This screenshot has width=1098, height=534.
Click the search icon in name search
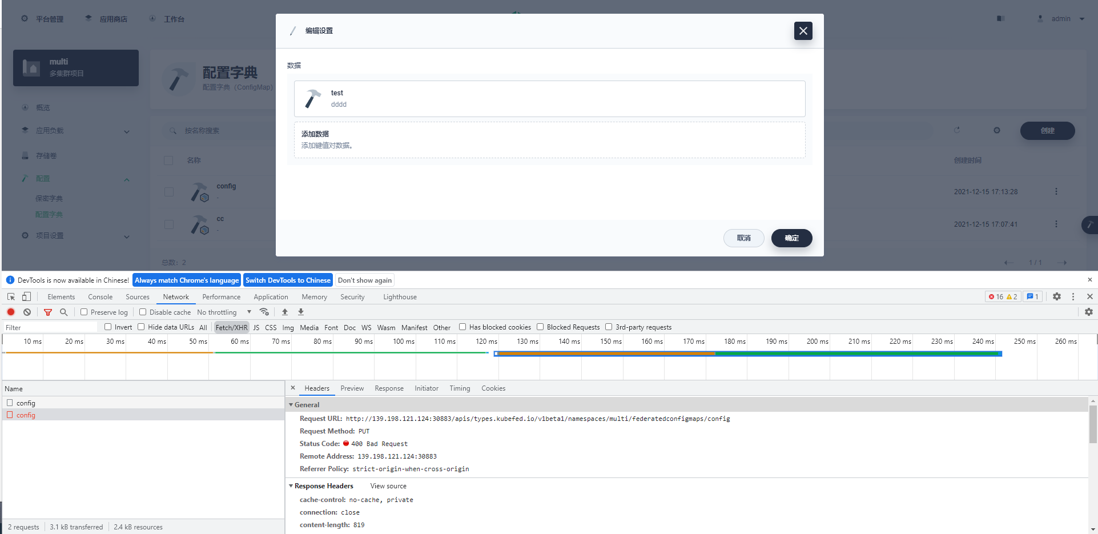pyautogui.click(x=173, y=131)
